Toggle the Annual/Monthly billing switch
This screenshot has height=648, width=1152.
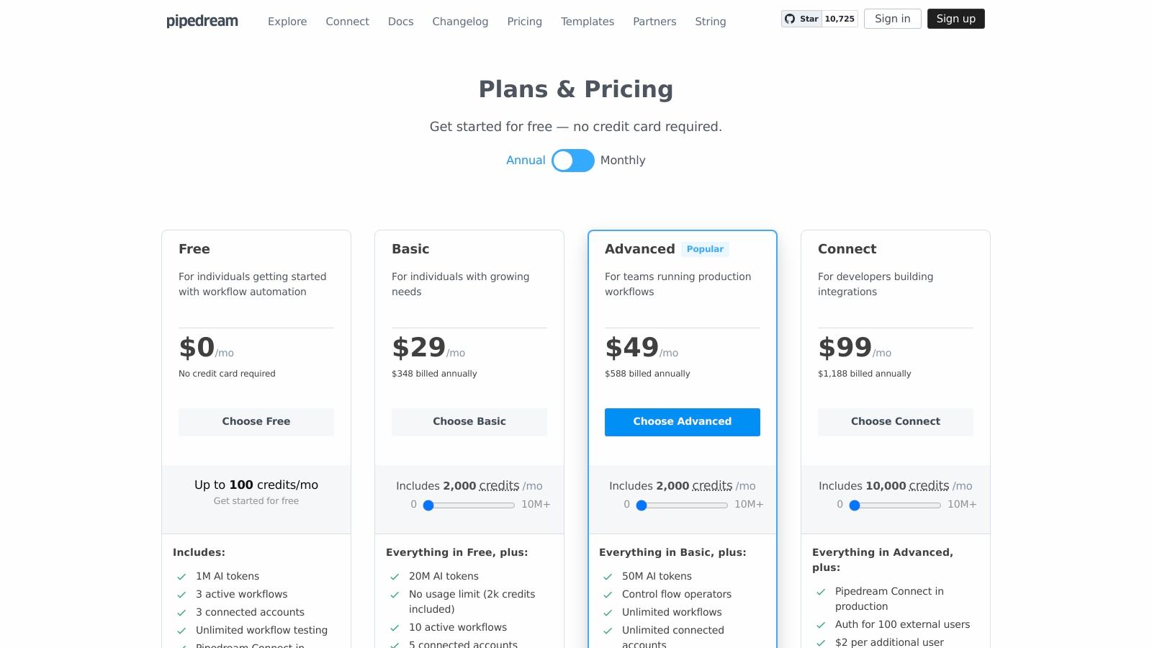pyautogui.click(x=573, y=161)
